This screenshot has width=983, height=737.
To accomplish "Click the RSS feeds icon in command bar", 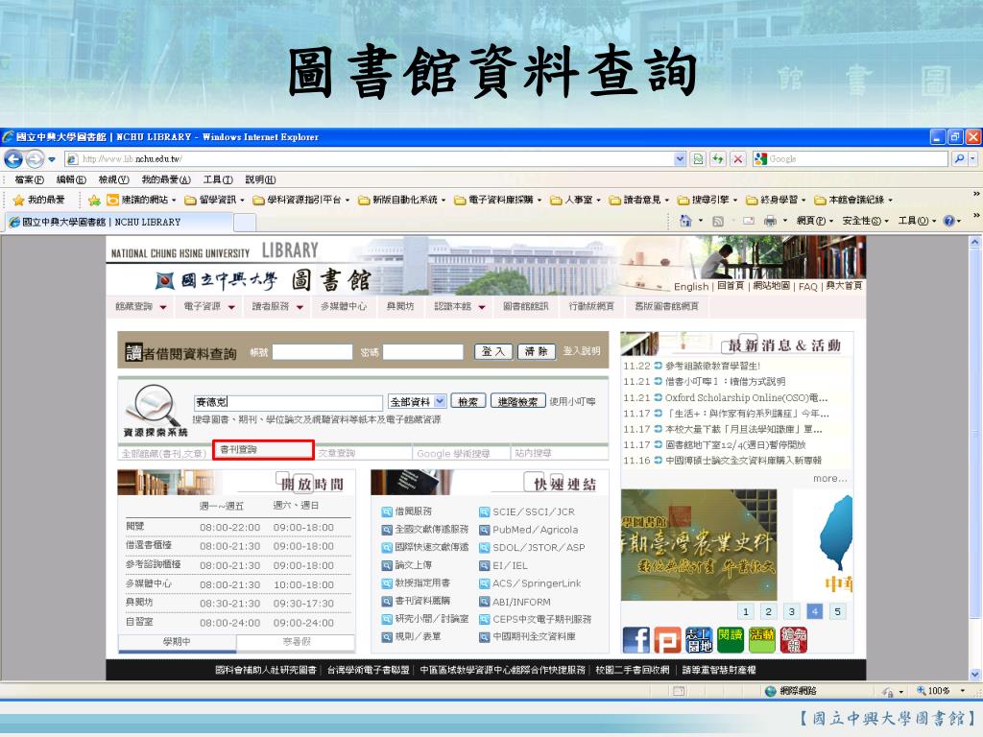I will (x=718, y=221).
